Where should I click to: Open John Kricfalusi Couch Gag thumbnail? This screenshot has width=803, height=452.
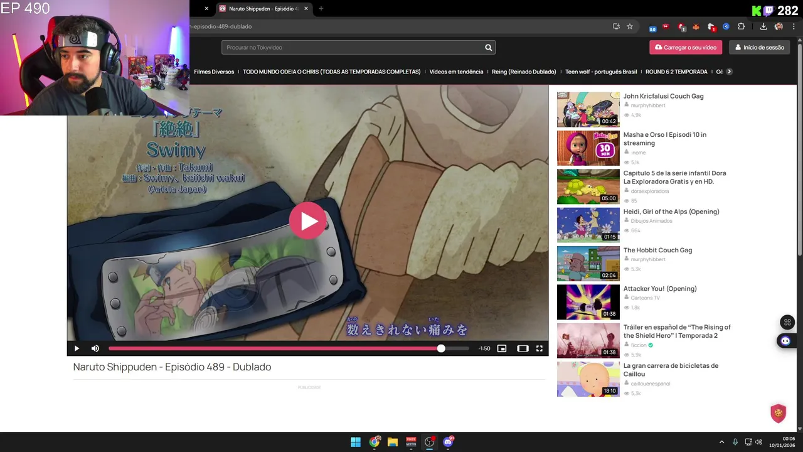pos(588,109)
